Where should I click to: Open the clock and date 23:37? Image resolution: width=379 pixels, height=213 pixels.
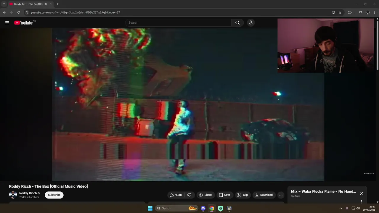click(369, 208)
